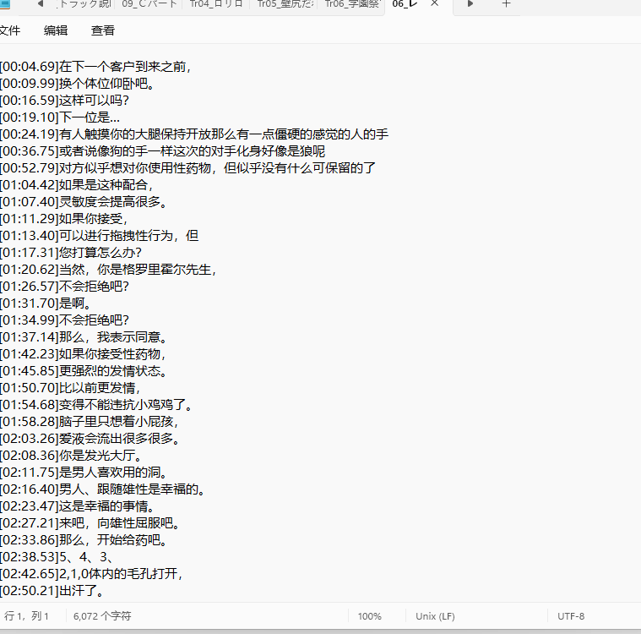Click the 6,072 个字符 character count
641x634 pixels.
pyautogui.click(x=102, y=616)
